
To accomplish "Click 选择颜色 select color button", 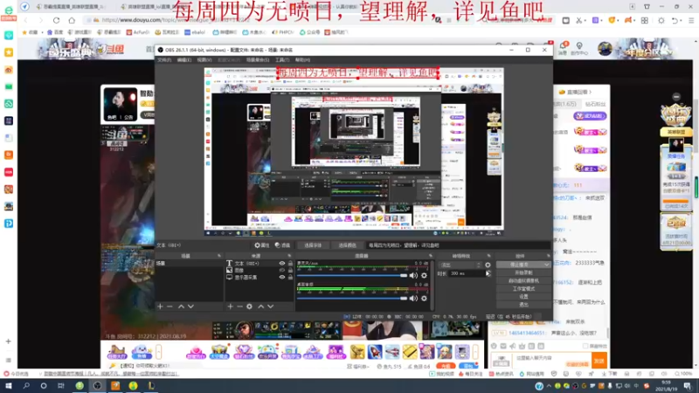I will [x=347, y=245].
